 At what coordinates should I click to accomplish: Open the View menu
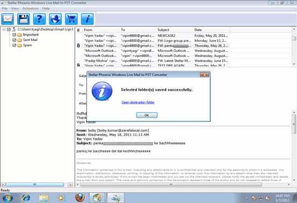15,9
